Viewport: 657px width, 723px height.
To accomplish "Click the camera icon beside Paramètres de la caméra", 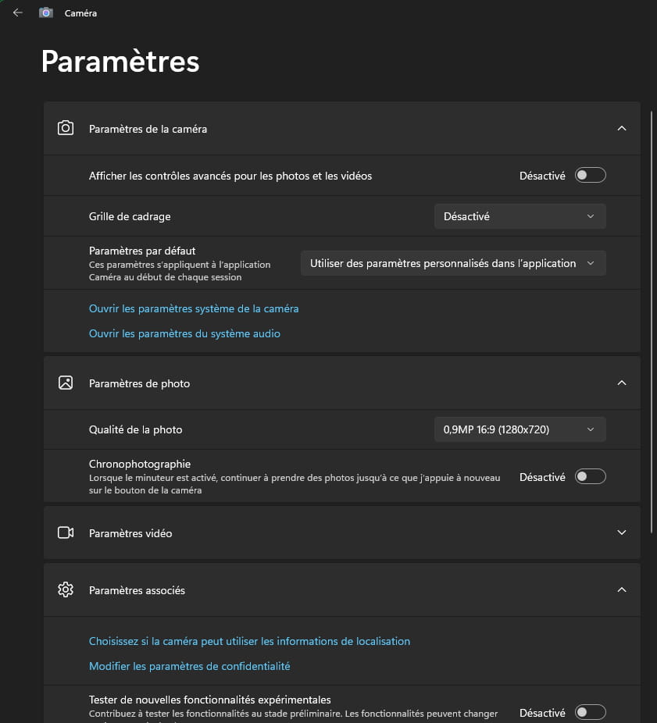I will click(66, 128).
